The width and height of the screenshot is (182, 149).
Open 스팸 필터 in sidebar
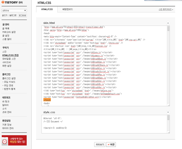pyautogui.click(x=7, y=39)
